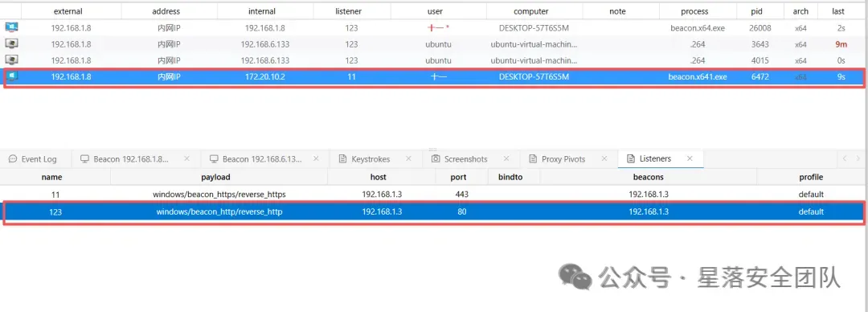Click listener name 11 in the listeners table
Screen dimensions: 868x312
tap(55, 195)
